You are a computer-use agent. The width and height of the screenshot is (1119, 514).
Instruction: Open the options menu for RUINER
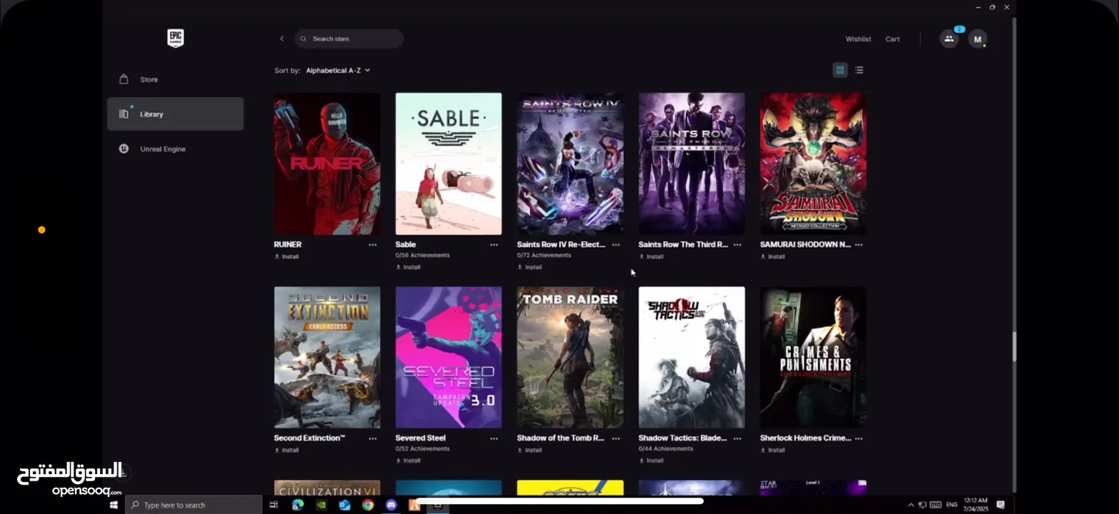click(x=372, y=245)
